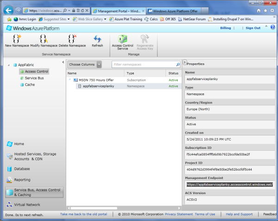Open Choose Columns dropdown arrow
The height and width of the screenshot is (221, 278).
pyautogui.click(x=99, y=64)
